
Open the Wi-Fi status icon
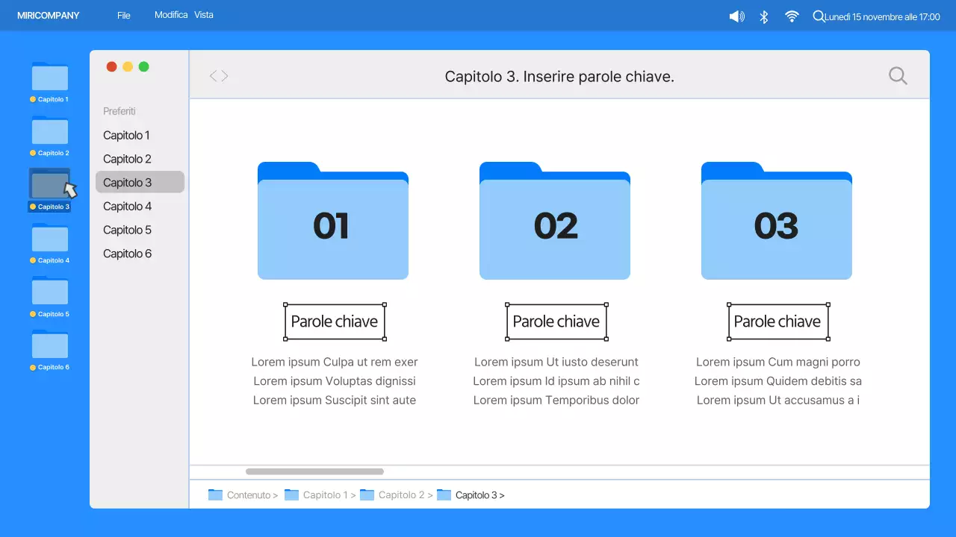tap(791, 16)
